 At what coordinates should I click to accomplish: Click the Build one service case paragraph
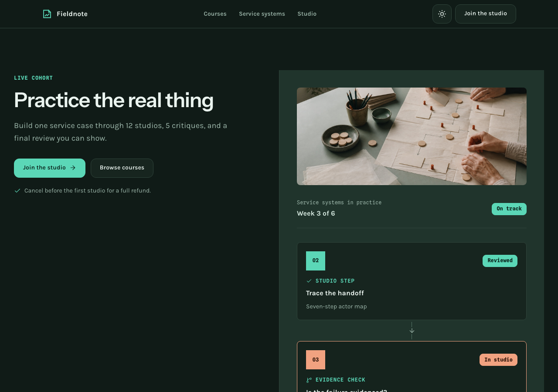[121, 132]
